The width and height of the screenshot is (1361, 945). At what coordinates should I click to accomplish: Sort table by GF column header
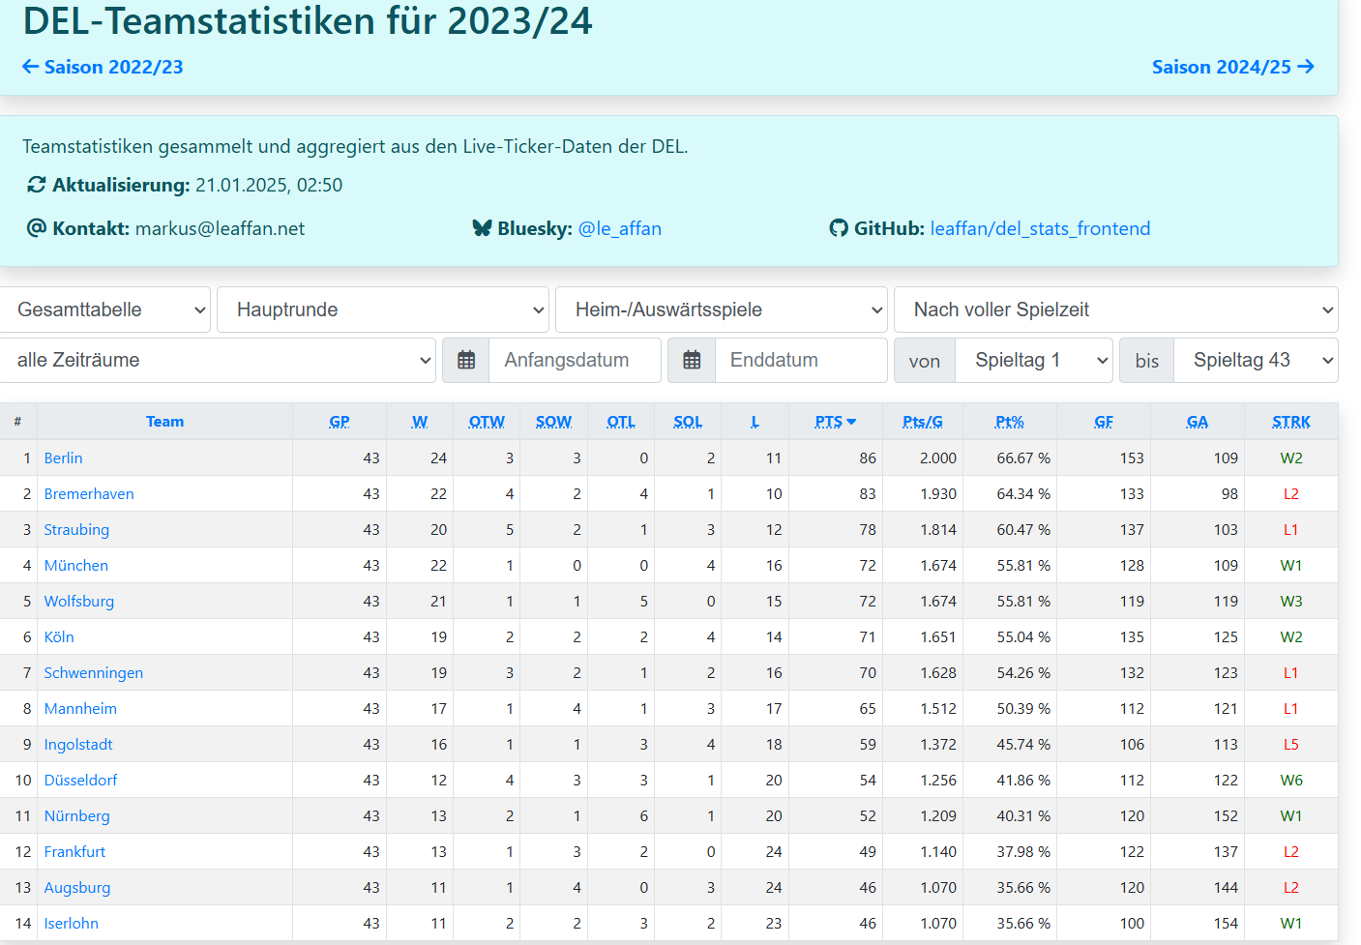coord(1103,422)
